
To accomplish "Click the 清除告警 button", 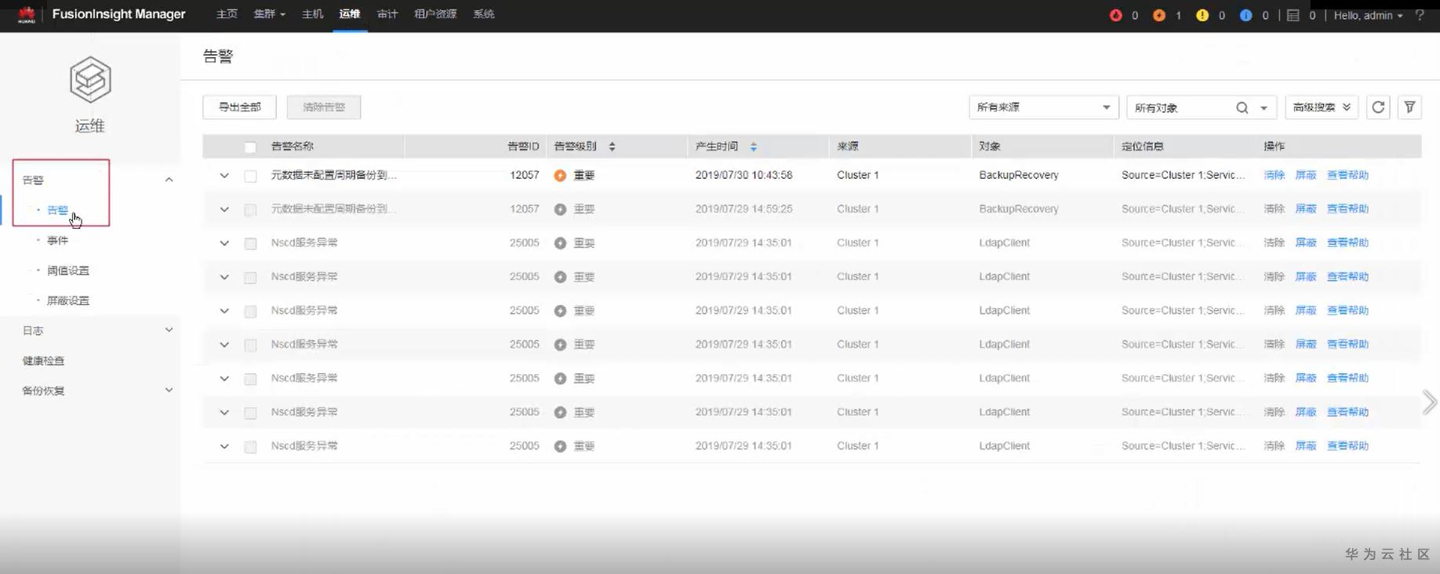I will [324, 107].
